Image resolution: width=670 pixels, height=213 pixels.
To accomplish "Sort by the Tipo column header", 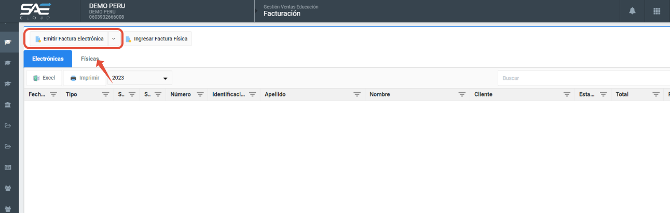I will click(x=71, y=94).
